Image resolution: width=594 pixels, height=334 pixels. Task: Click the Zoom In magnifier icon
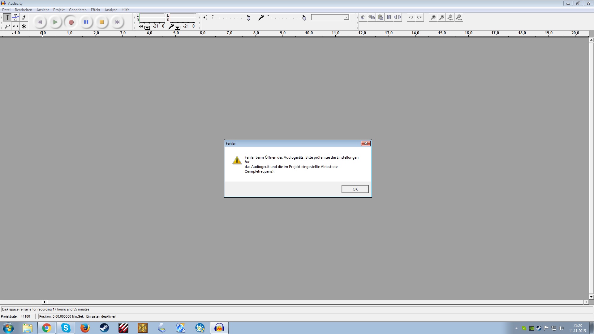[x=433, y=17]
